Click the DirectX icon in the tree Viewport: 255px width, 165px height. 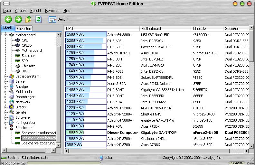[12, 107]
